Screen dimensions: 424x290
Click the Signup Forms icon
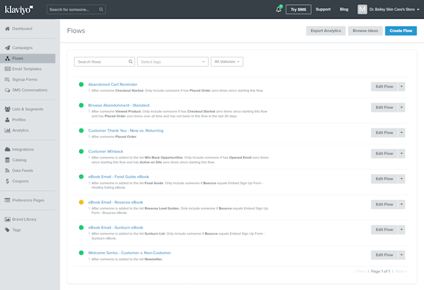tap(7, 79)
